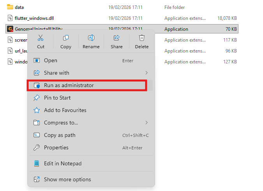The image size is (263, 191).
Task: Expand the Share with submenu arrow
Action: tap(147, 73)
